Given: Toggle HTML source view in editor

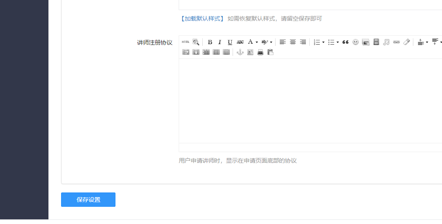Looking at the screenshot, I should (x=185, y=42).
